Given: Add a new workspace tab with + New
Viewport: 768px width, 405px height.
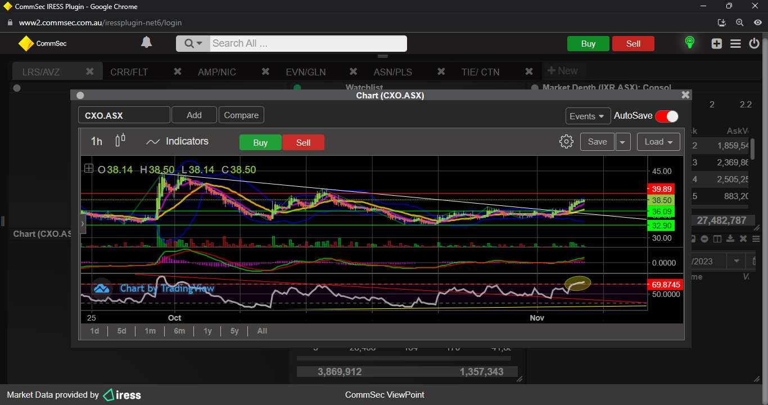Looking at the screenshot, I should [562, 71].
